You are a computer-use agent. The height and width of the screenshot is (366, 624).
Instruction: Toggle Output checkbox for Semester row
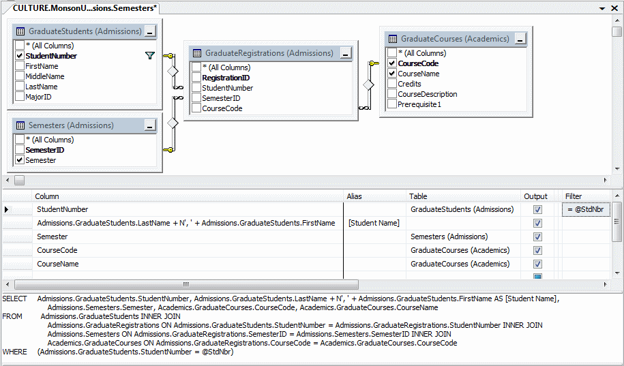(537, 237)
